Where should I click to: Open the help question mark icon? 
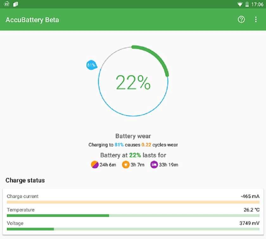pos(241,20)
